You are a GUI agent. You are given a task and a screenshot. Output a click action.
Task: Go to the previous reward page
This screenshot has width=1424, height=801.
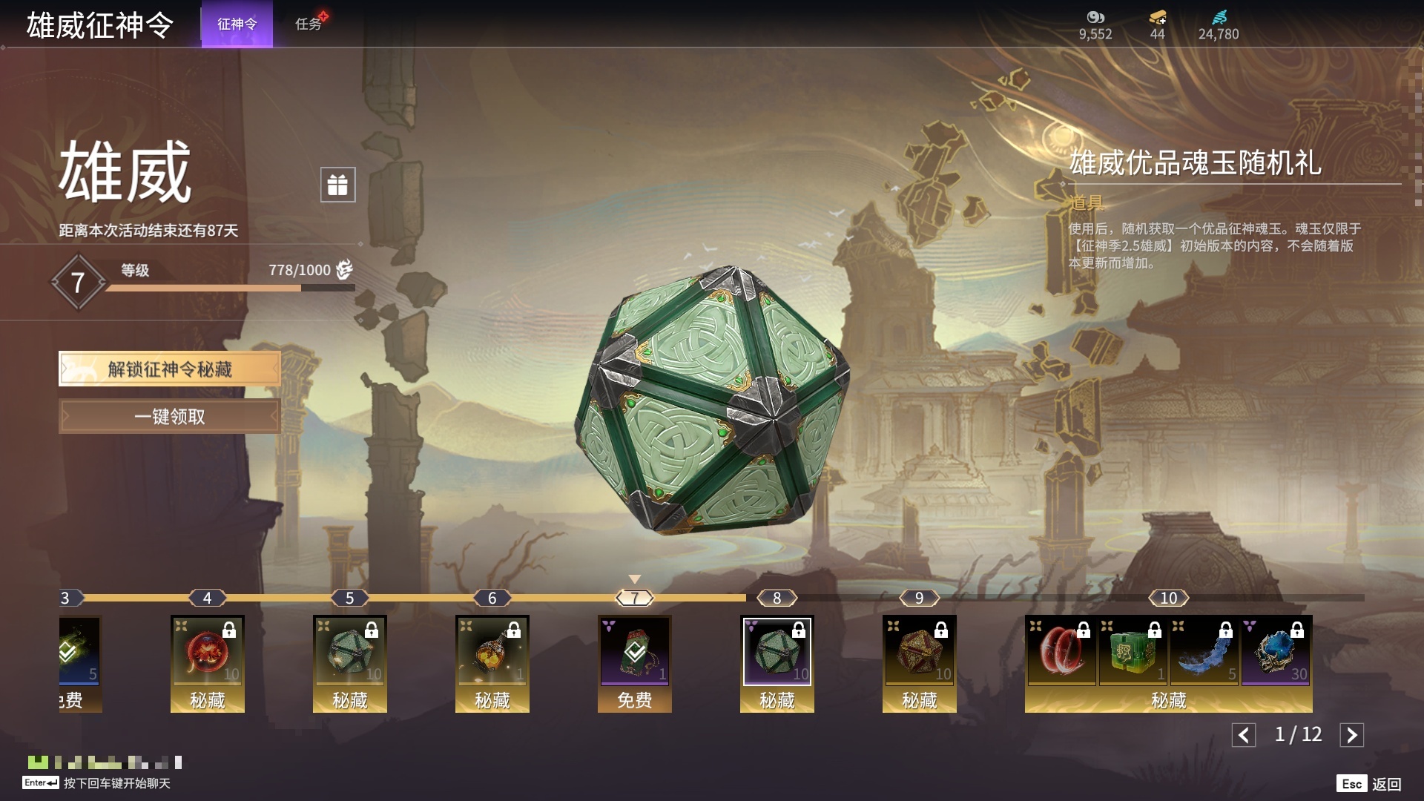click(x=1244, y=735)
